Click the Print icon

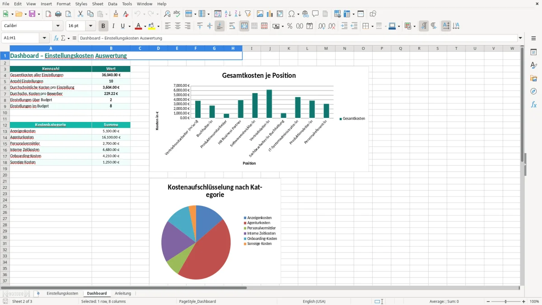(58, 14)
